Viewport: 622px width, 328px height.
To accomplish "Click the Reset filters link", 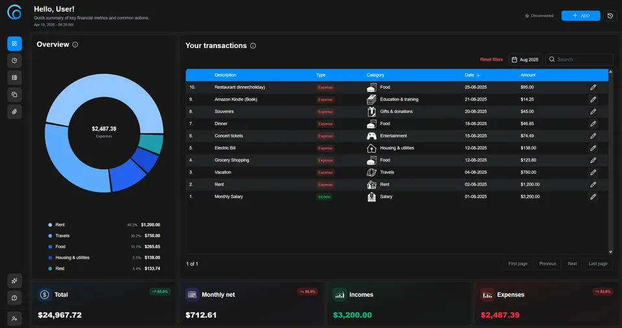I will tap(491, 60).
